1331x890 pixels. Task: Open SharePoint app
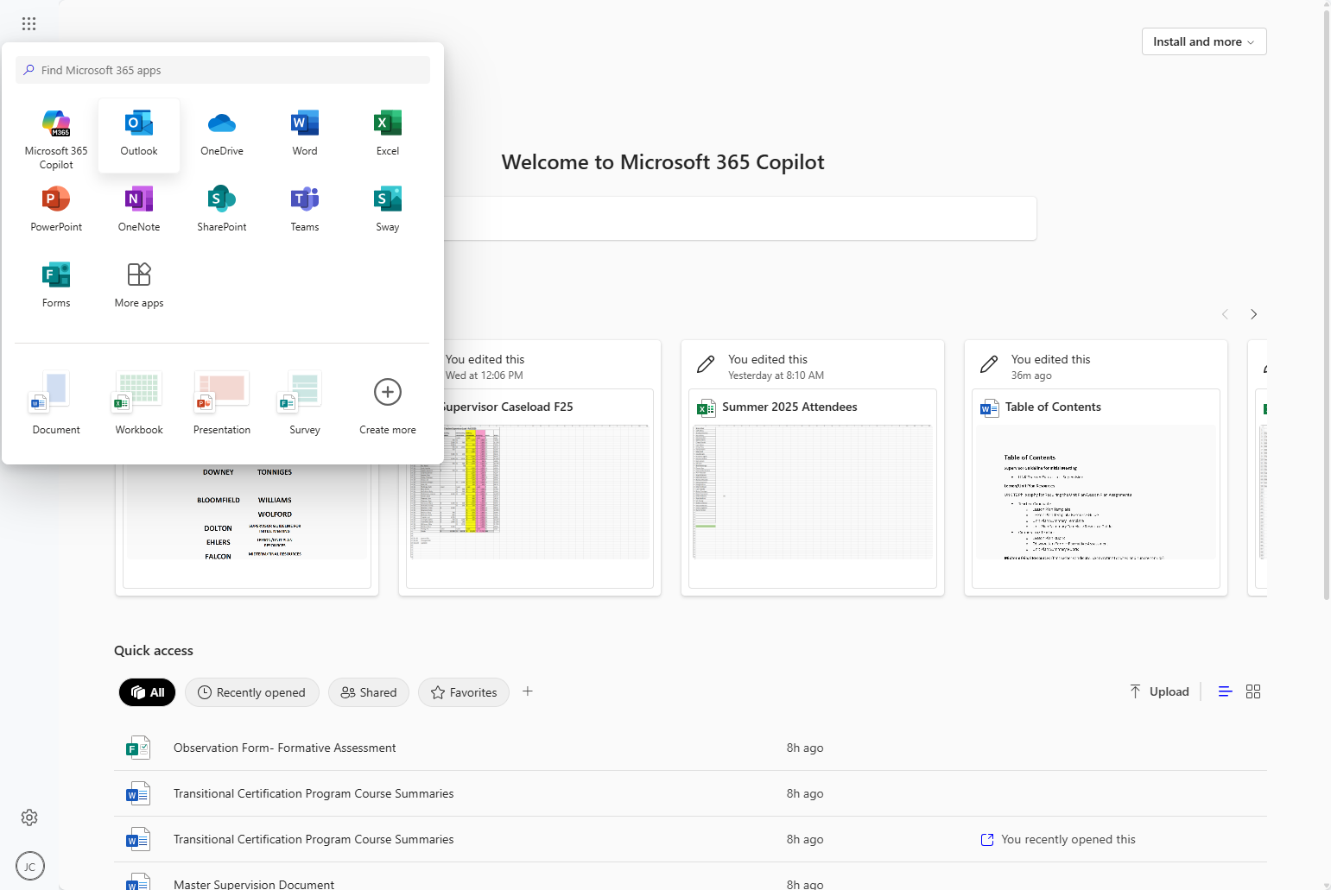(222, 210)
